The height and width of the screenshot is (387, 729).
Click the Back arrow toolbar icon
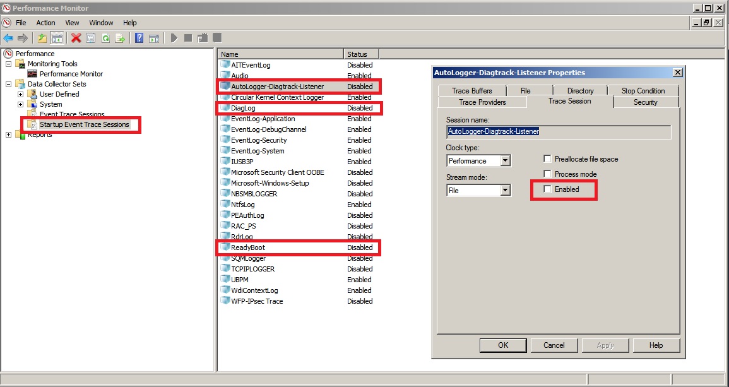coord(8,38)
